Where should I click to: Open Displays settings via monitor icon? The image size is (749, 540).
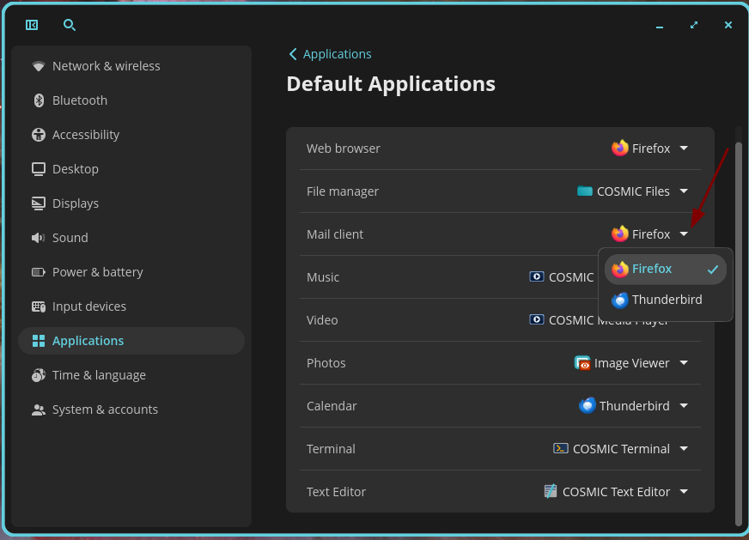tap(38, 203)
